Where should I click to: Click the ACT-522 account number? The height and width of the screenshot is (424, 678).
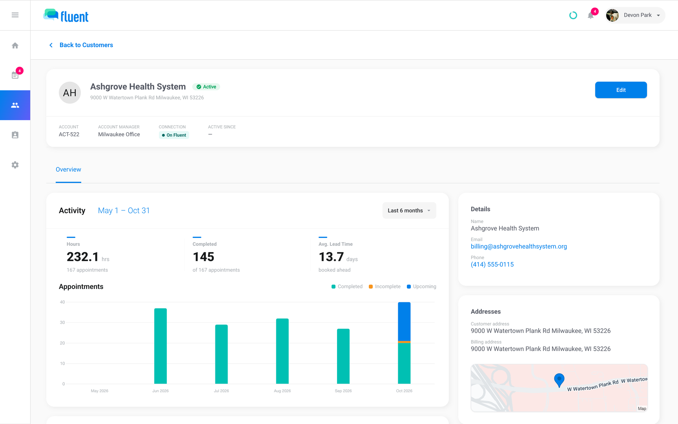pos(69,134)
